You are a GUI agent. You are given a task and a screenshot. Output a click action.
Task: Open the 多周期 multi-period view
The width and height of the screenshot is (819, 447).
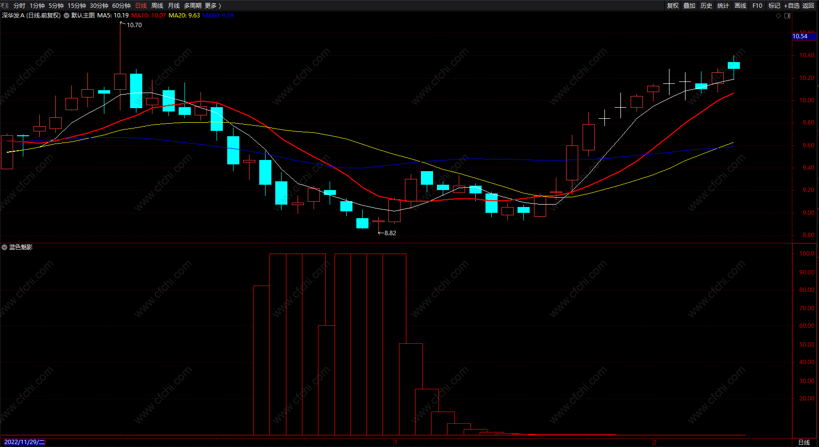coord(192,5)
